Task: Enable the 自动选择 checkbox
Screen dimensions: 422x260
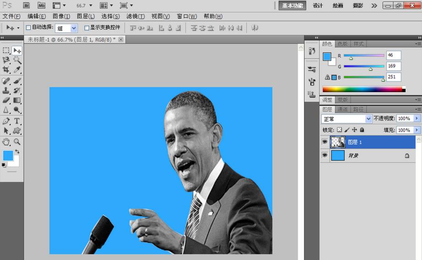Action: [x=28, y=27]
